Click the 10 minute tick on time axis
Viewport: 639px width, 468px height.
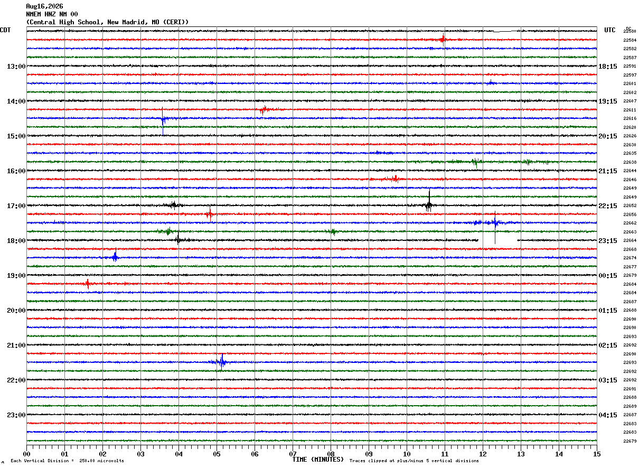[407, 454]
